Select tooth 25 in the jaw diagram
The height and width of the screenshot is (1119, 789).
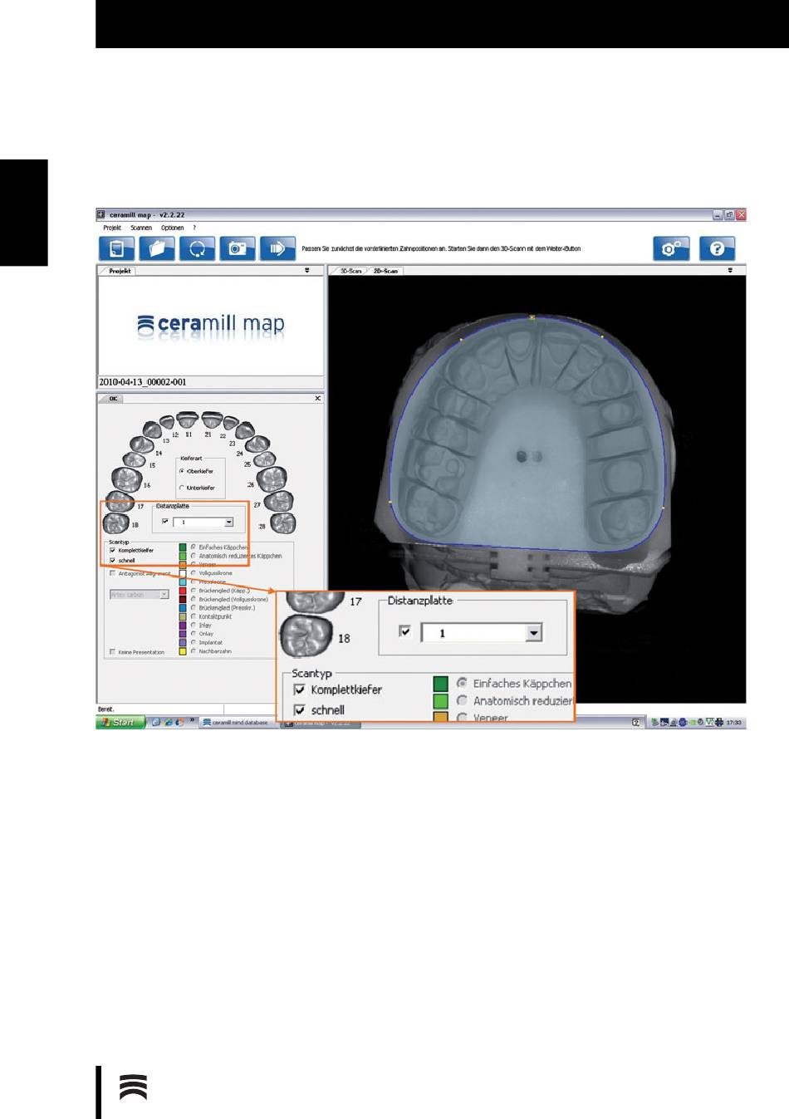point(265,459)
